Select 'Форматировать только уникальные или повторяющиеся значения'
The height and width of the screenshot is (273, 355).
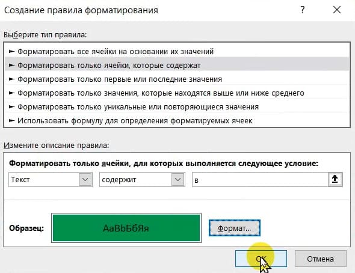(176, 107)
